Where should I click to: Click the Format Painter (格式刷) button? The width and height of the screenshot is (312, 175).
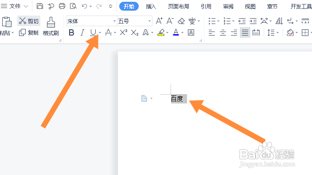(x=51, y=26)
